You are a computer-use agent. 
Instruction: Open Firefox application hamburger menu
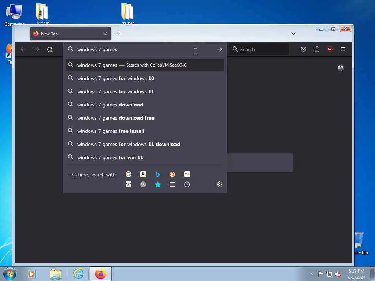pos(343,49)
